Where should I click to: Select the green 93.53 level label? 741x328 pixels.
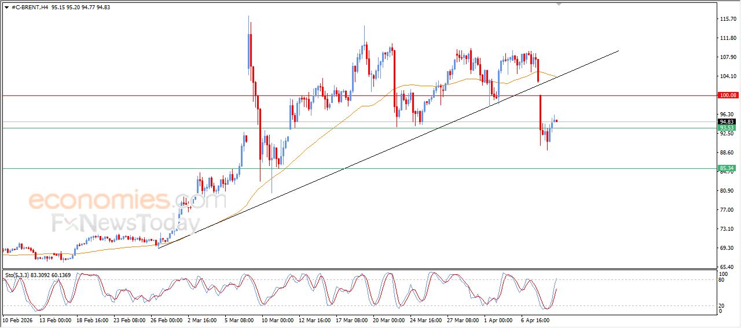pyautogui.click(x=727, y=128)
